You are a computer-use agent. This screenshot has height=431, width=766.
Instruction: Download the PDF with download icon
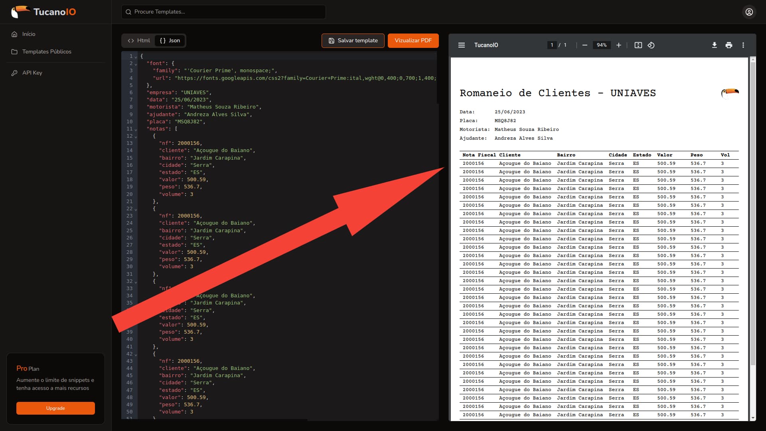tap(715, 45)
